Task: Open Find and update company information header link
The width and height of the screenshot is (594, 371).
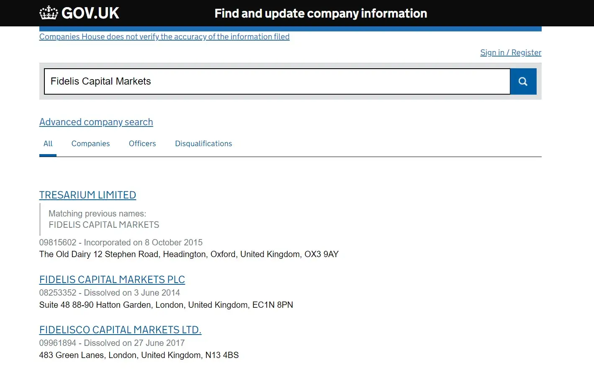Action: [321, 13]
